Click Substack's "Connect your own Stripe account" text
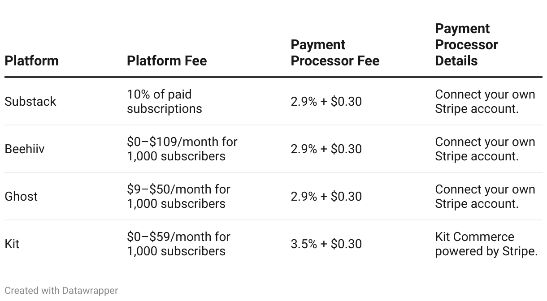547x301 pixels. (485, 102)
